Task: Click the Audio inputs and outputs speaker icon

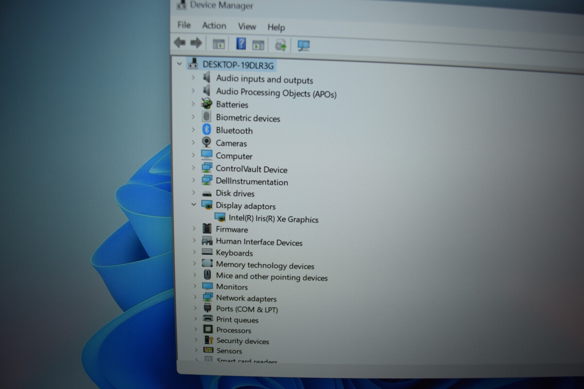Action: 206,77
